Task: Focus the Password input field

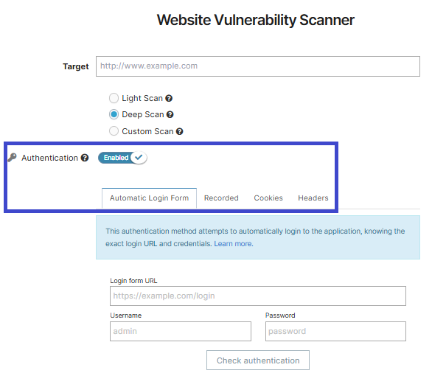Action: point(335,332)
